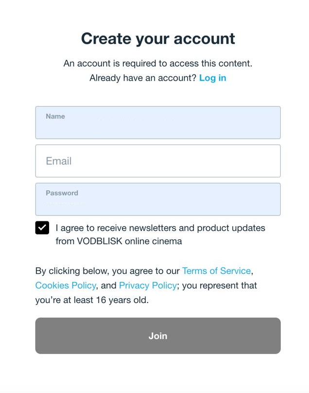Click the "Already have an account?" text

[143, 78]
